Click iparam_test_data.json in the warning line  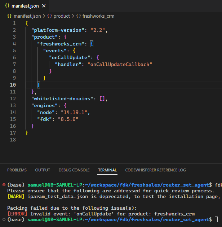point(58,196)
